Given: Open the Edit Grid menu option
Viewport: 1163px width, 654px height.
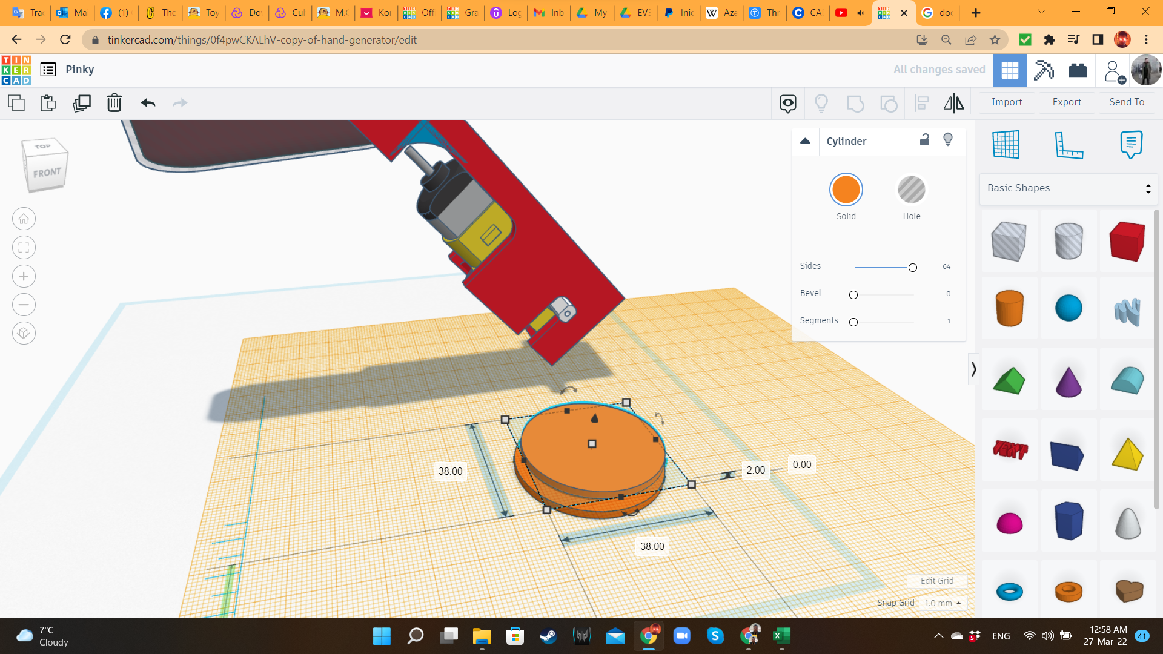Looking at the screenshot, I should coord(936,581).
